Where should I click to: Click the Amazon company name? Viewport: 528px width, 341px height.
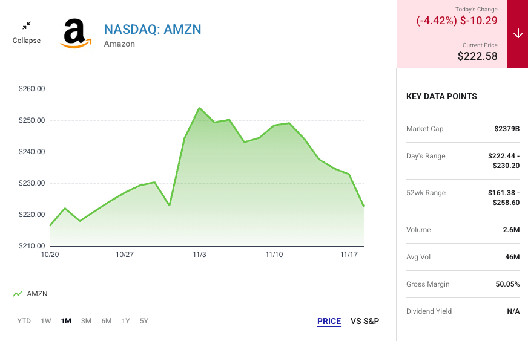click(119, 44)
